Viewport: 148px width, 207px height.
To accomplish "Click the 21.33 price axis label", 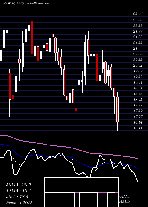I will pyautogui.click(x=138, y=43).
